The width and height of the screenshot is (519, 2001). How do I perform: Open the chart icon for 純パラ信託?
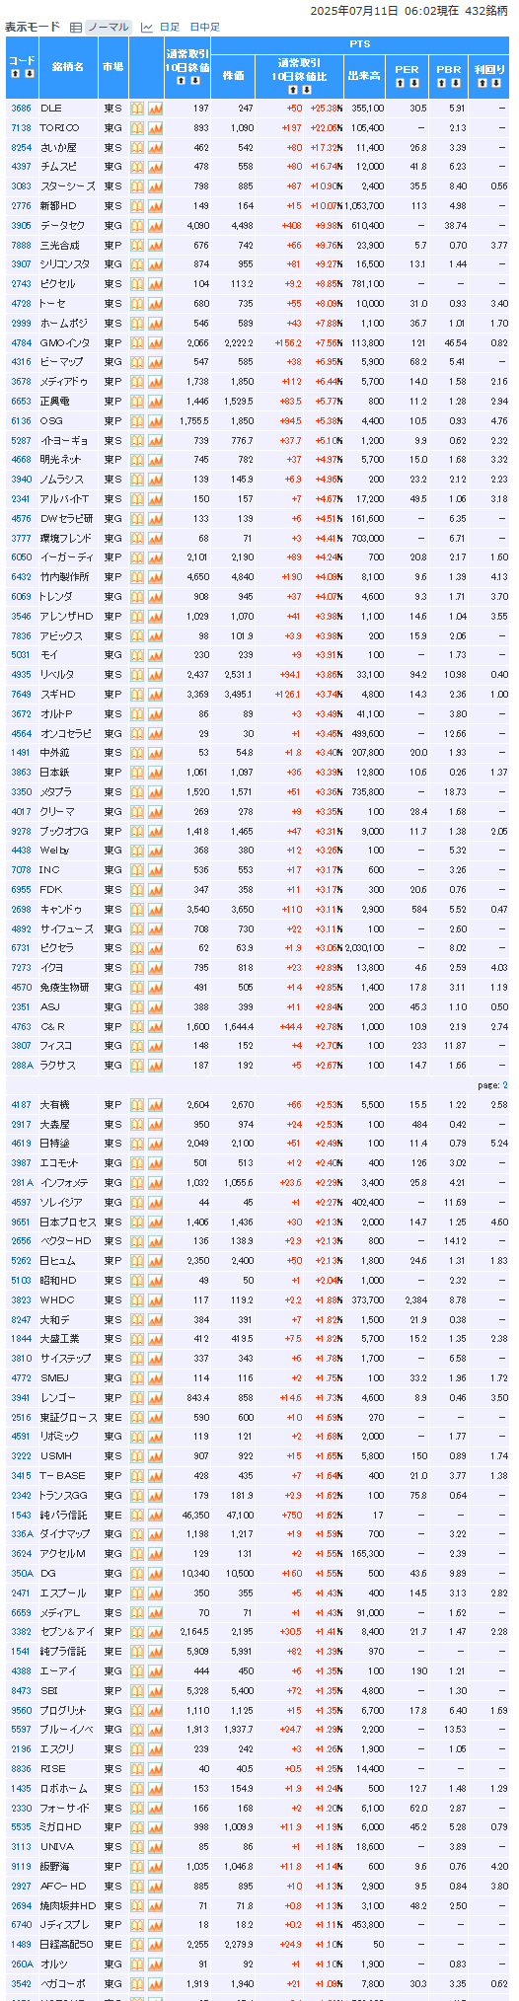[155, 1515]
